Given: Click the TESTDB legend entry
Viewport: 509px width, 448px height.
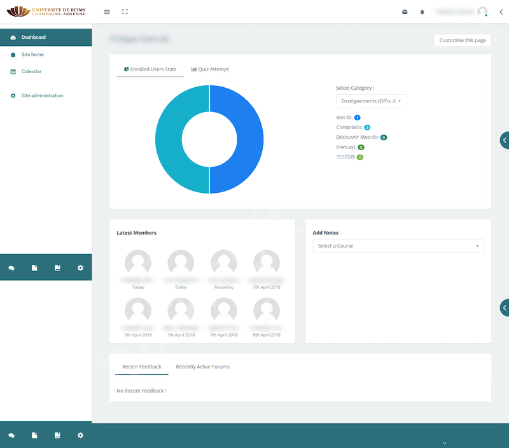Looking at the screenshot, I should pos(349,157).
